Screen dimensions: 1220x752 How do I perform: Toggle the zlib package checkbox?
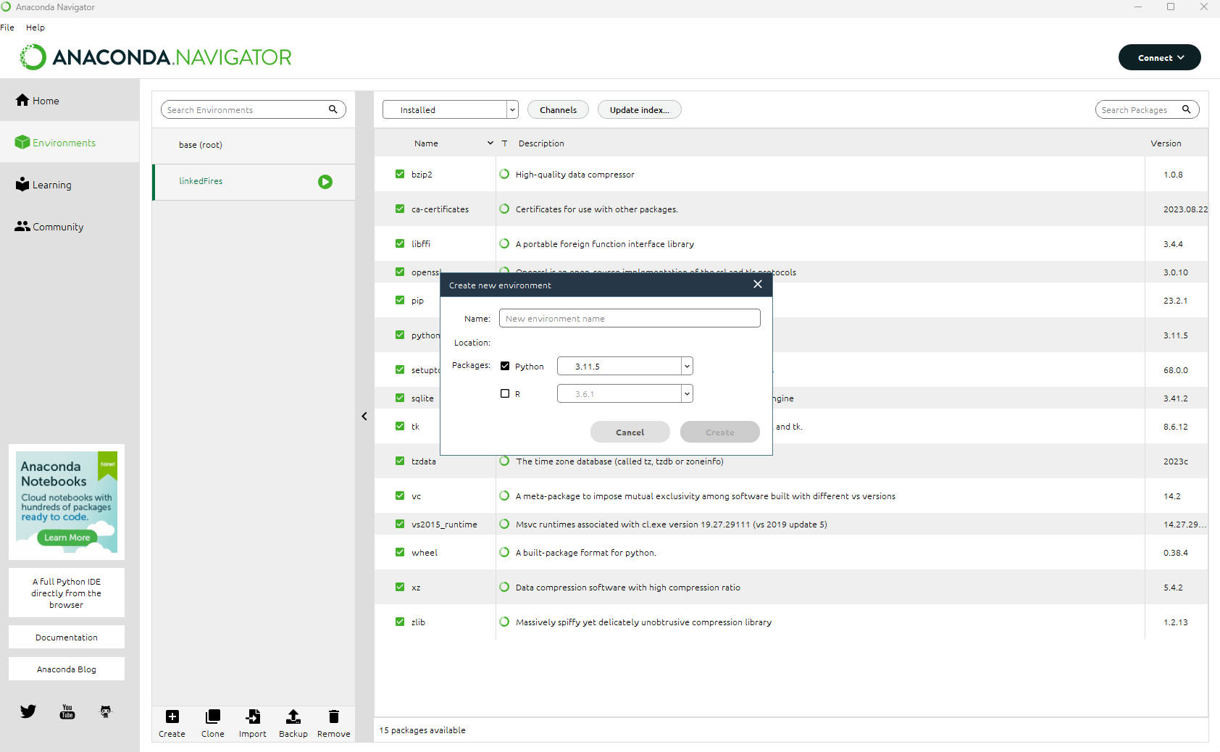(400, 622)
